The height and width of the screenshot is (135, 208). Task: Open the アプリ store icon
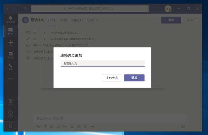[x=10, y=102]
